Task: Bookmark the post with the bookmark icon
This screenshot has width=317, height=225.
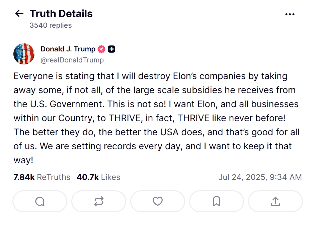Action: pos(216,201)
